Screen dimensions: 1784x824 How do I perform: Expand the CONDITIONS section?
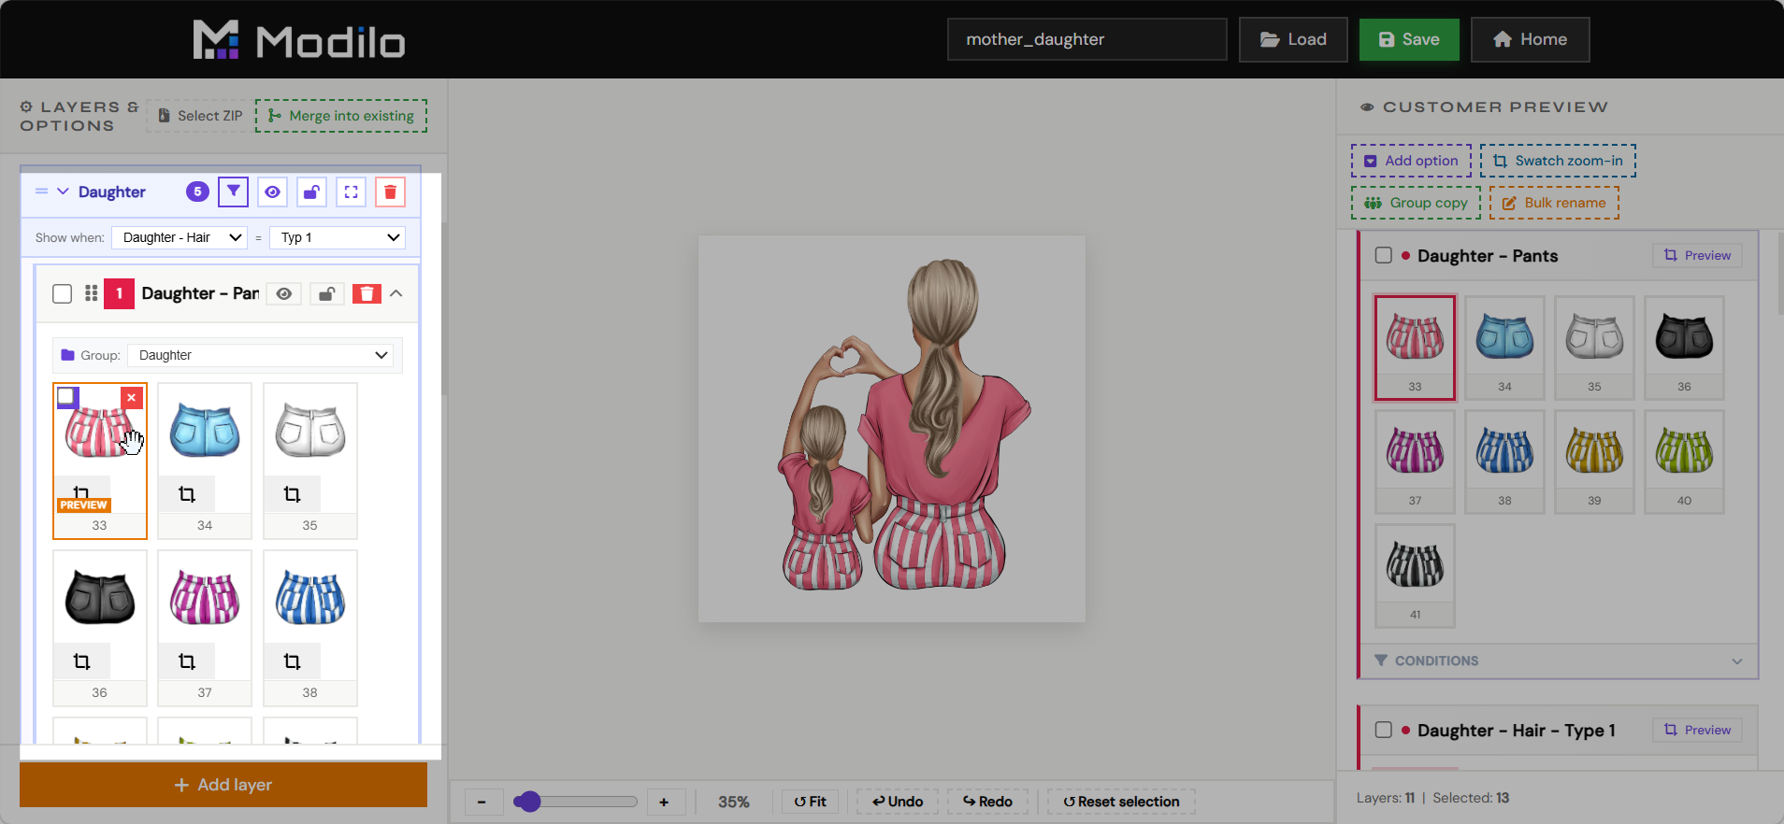[x=1558, y=661]
